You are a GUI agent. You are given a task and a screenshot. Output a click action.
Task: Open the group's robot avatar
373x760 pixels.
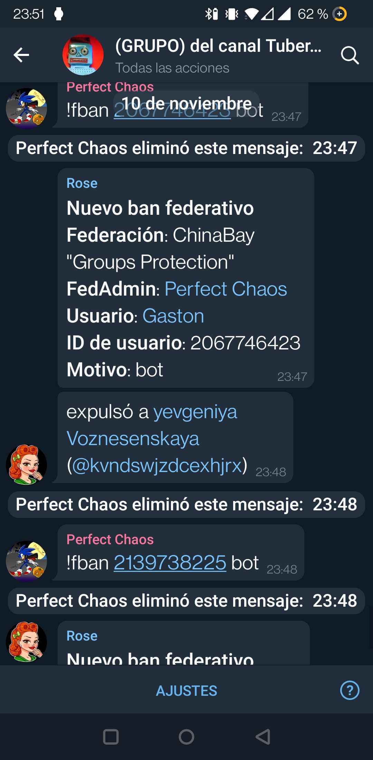83,55
